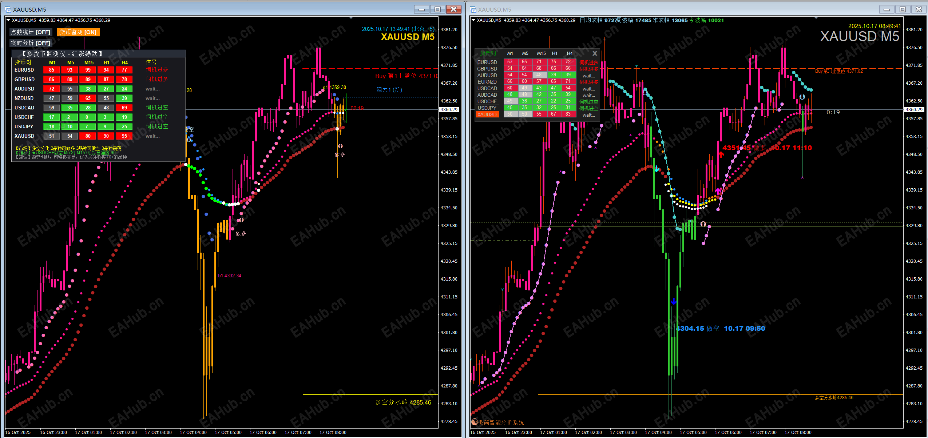The height and width of the screenshot is (438, 928).
Task: Expand the left chart's XAUUSD,M5 triangle
Action: (x=8, y=20)
